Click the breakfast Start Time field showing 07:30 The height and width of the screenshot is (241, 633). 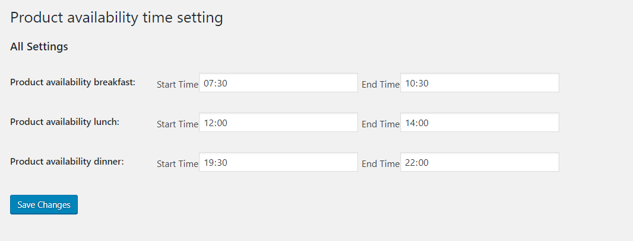(278, 82)
